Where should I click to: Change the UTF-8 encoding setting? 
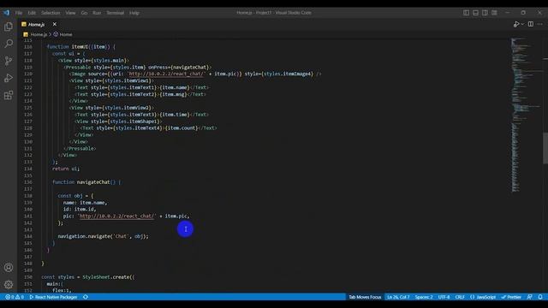click(x=444, y=297)
